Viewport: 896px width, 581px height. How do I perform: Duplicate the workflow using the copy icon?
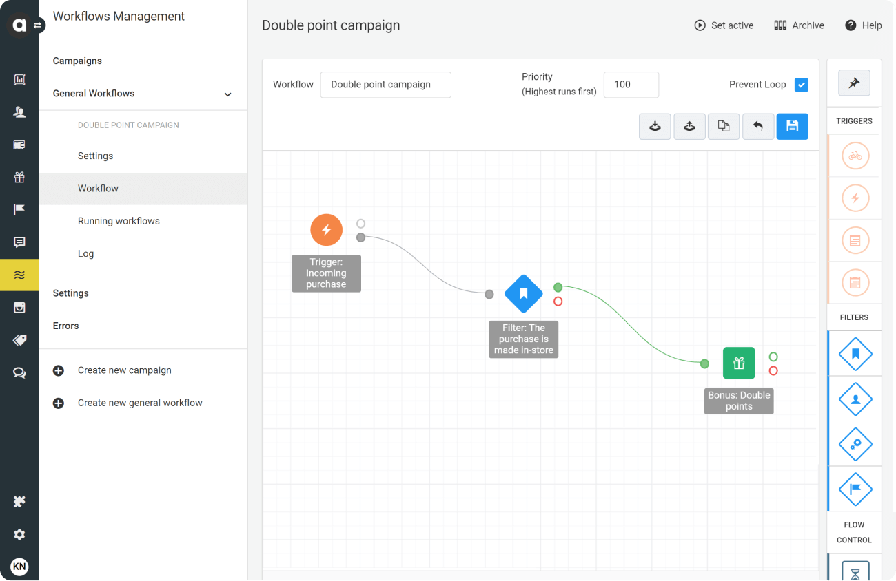coord(724,126)
